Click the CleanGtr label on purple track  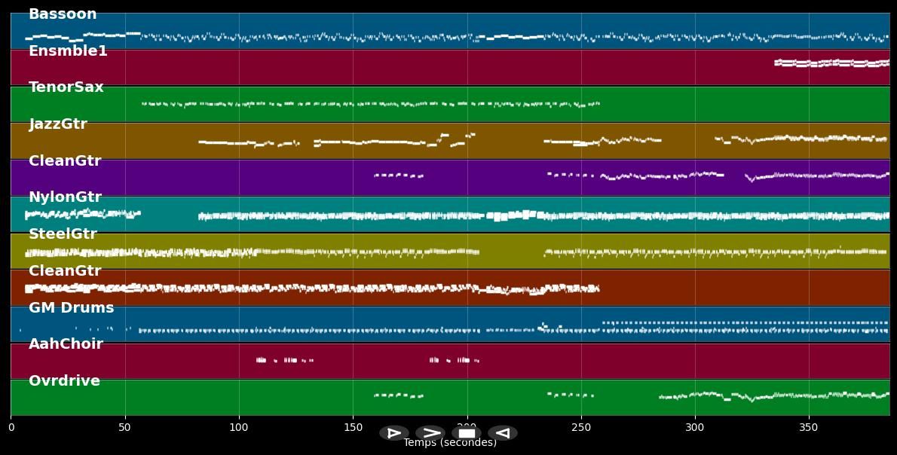65,161
